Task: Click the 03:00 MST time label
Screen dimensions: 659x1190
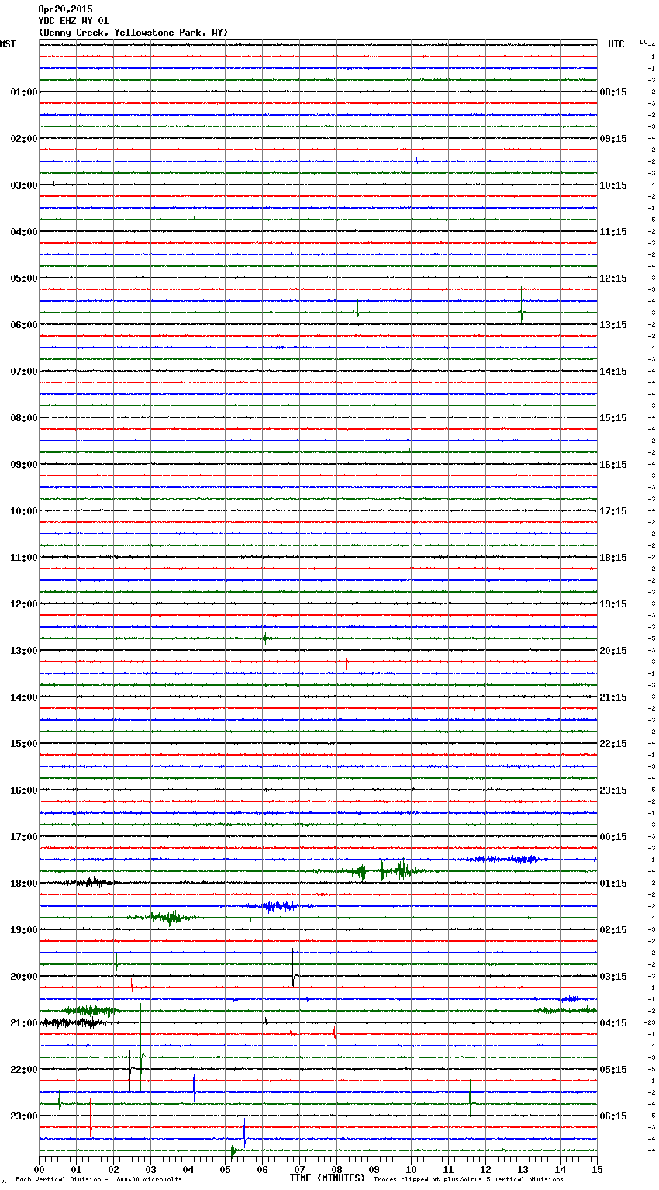Action: (x=24, y=185)
